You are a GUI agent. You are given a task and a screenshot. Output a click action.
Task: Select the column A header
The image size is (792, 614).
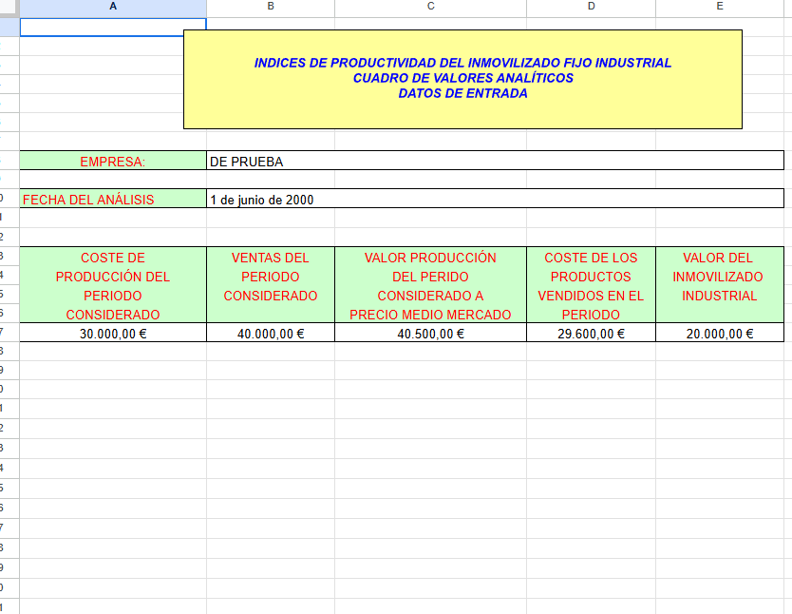pos(113,8)
